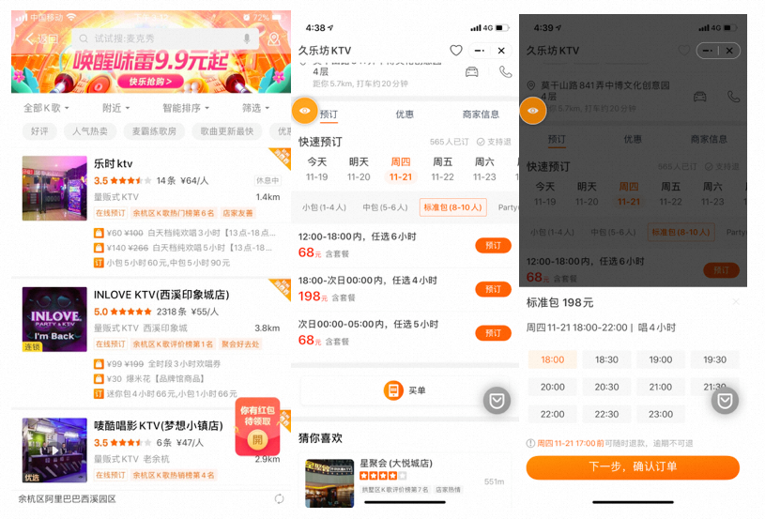Tap the orange eye floating button in the middle screen

(304, 111)
